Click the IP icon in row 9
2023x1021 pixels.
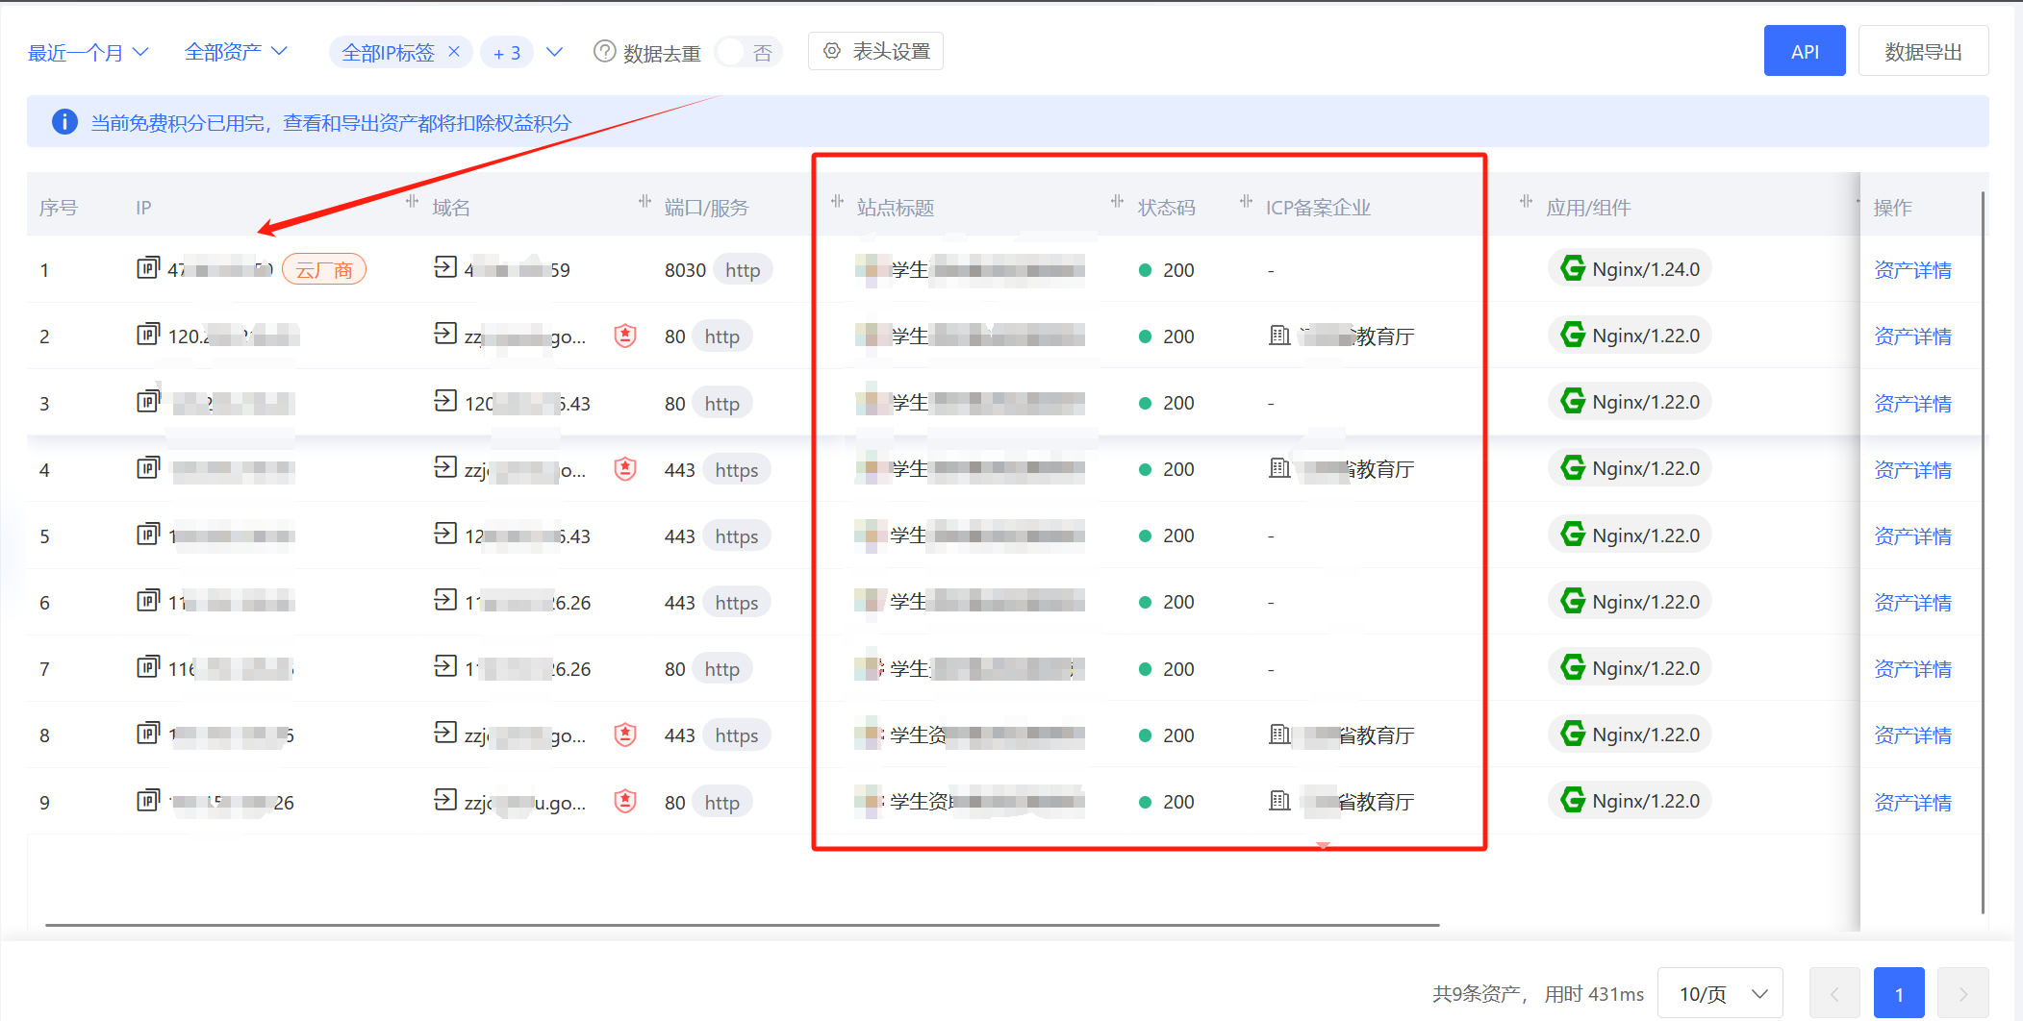coord(148,800)
